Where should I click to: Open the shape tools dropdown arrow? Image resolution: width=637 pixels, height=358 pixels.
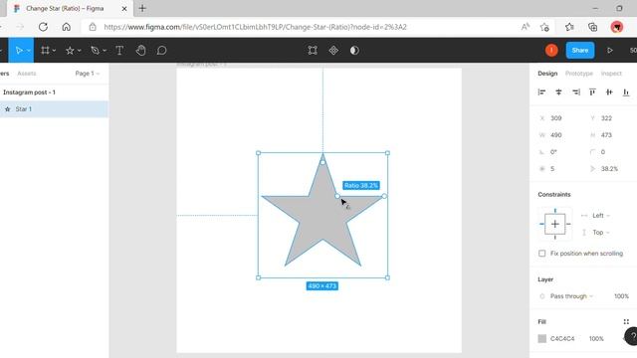pos(80,51)
